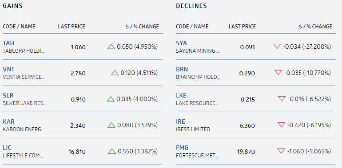Image resolution: width=342 pixels, height=168 pixels.
Task: Click red down triangle for SYA
Action: click(277, 47)
